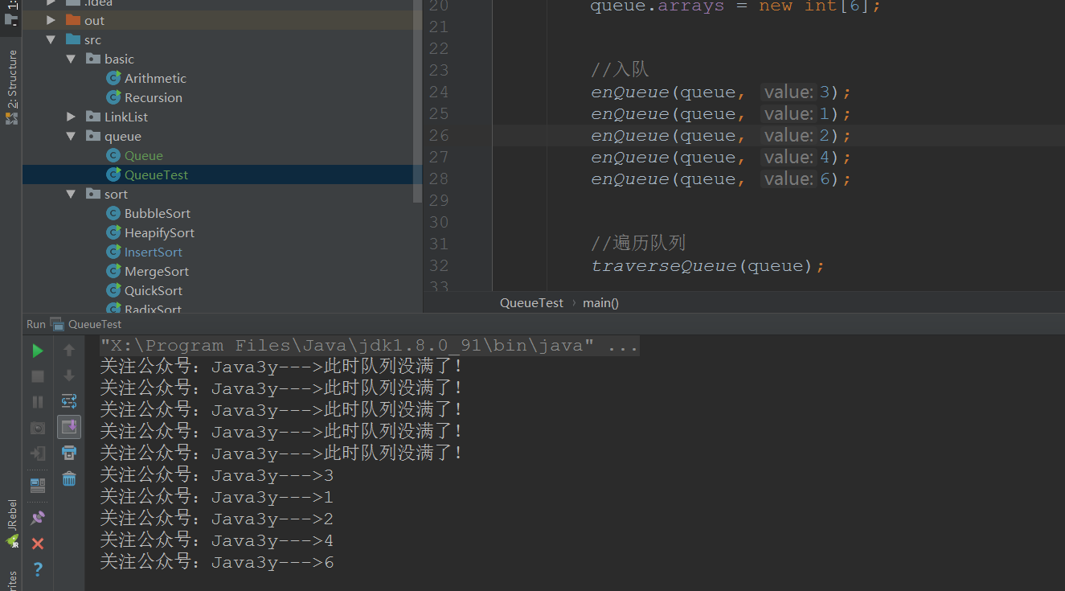
Task: Collapse the queue package arrow
Action: 71,136
